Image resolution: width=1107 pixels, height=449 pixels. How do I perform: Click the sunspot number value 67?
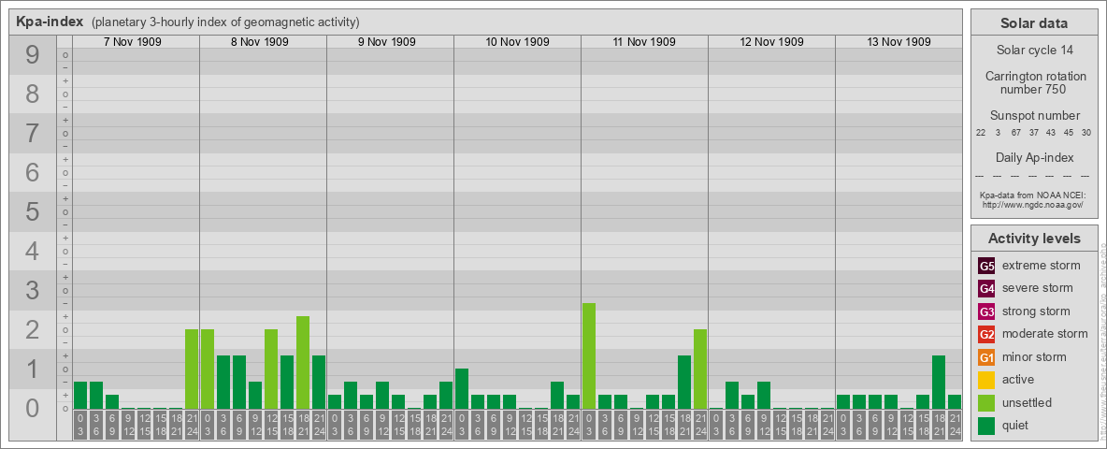click(x=1016, y=133)
